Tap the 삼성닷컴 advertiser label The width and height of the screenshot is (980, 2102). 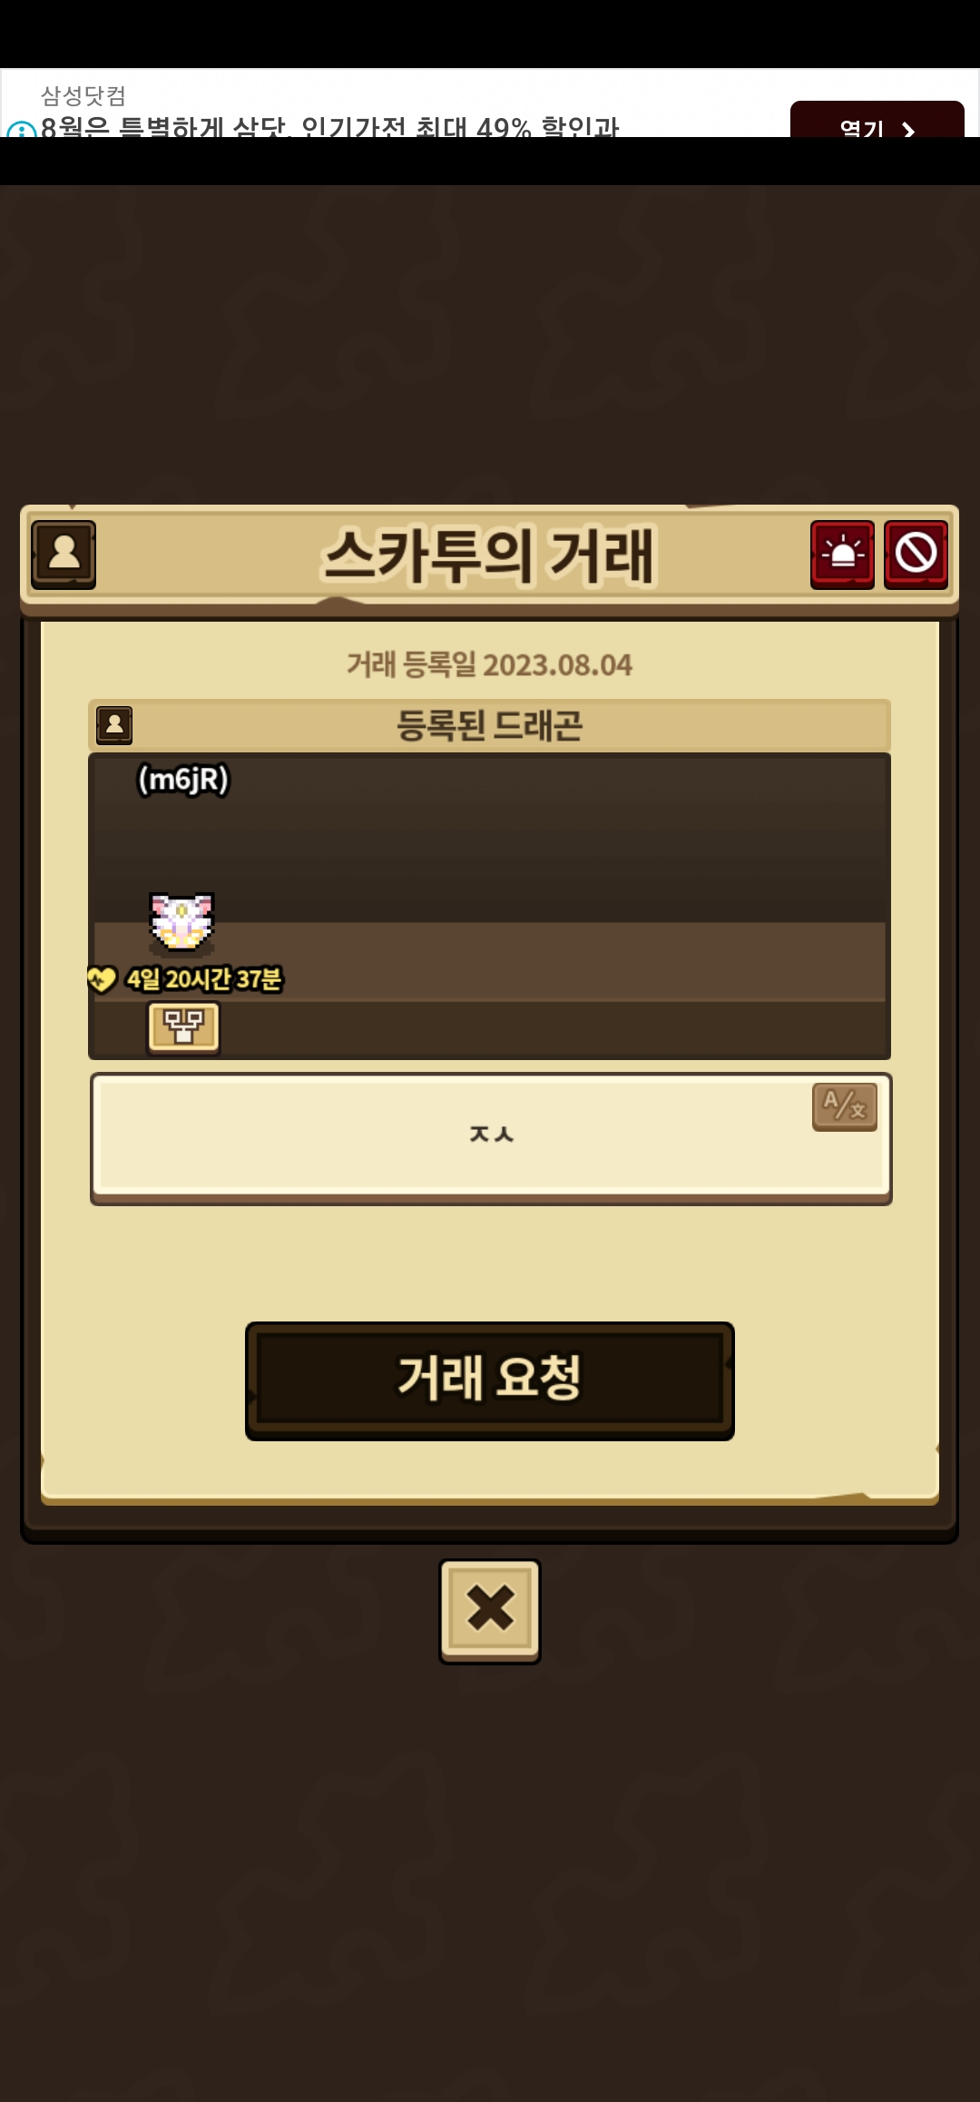click(83, 95)
